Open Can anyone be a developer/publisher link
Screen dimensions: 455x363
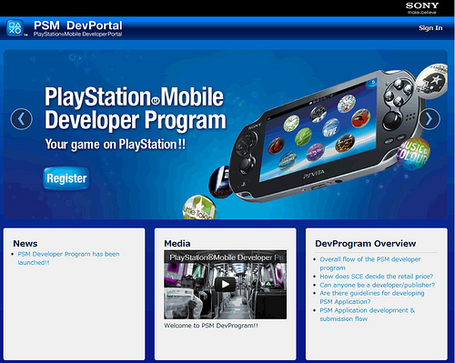point(377,285)
